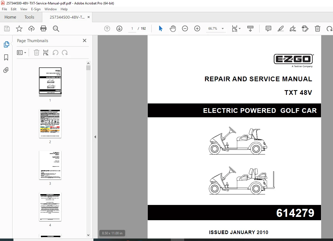Screen dimensions: 333x241
Task: Click the 8.50 x 11.00 in page size label
Action: click(x=112, y=233)
